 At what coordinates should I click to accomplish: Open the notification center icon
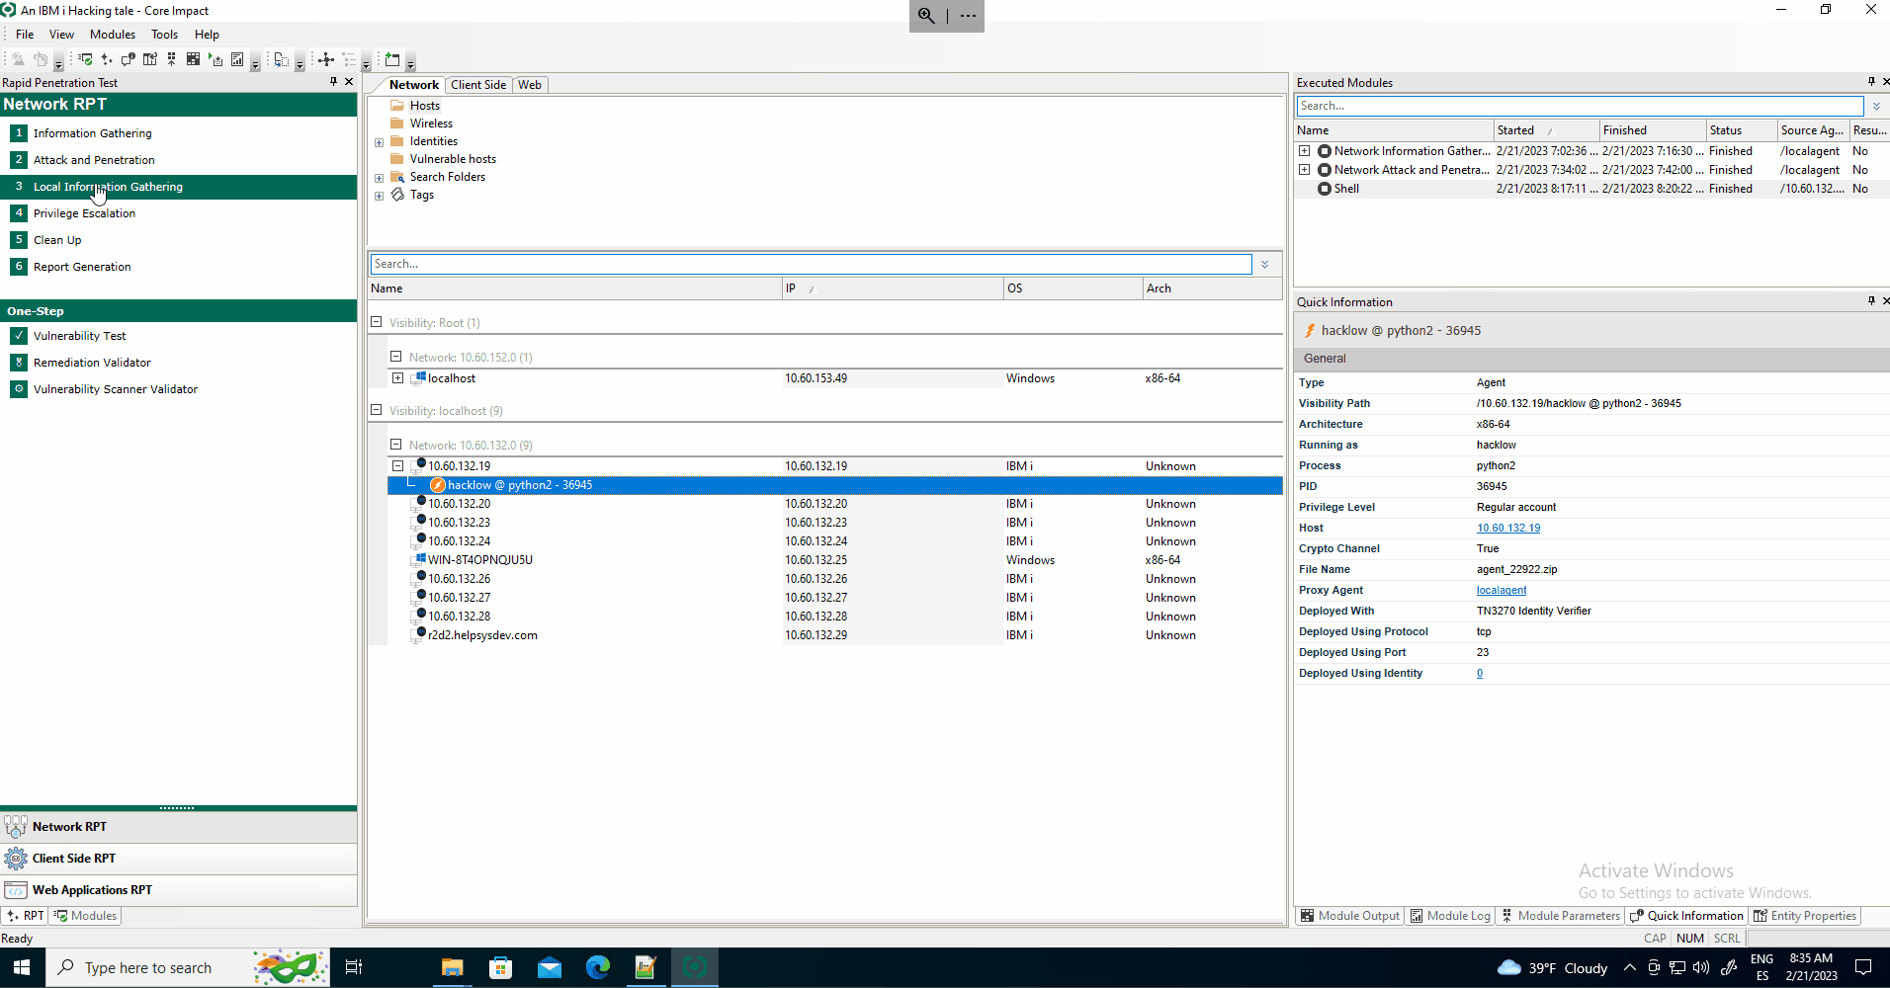point(1863,967)
